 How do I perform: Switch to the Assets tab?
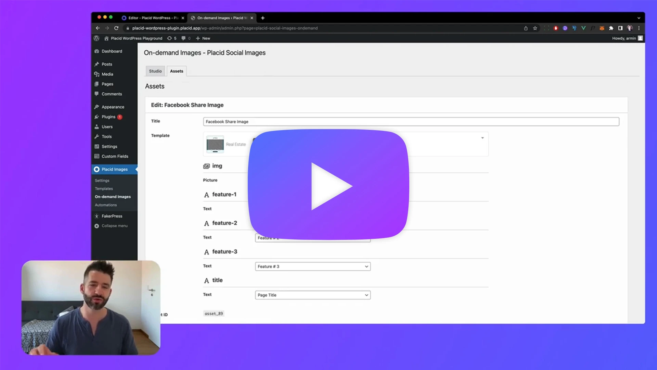pos(177,71)
